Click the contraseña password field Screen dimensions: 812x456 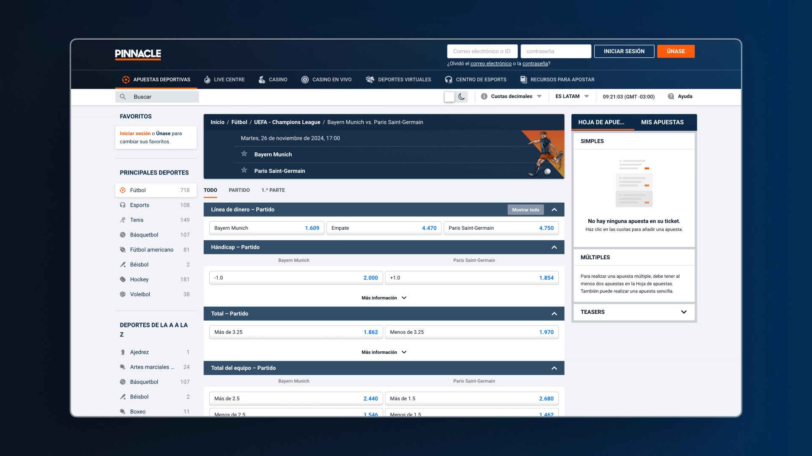coord(556,51)
